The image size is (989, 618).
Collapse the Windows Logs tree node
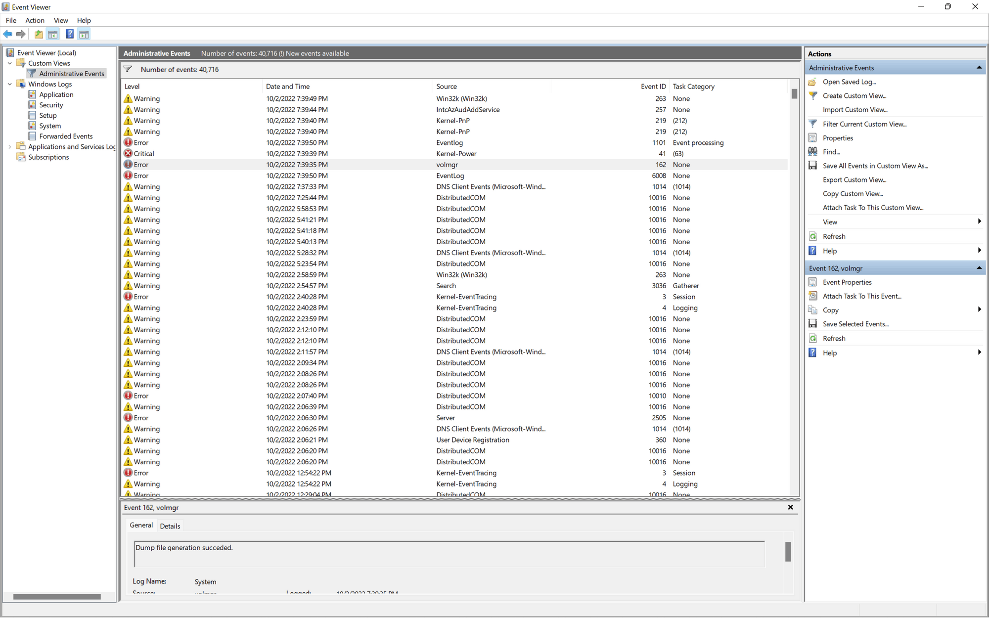[x=10, y=84]
